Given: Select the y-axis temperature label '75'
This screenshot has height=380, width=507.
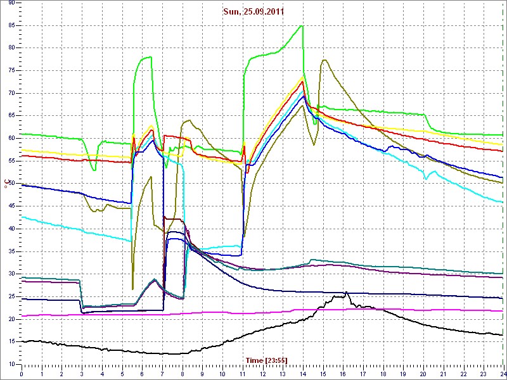Looking at the screenshot, I should pyautogui.click(x=11, y=70).
